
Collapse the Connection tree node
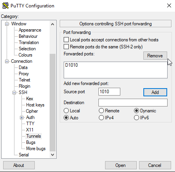point(7,61)
